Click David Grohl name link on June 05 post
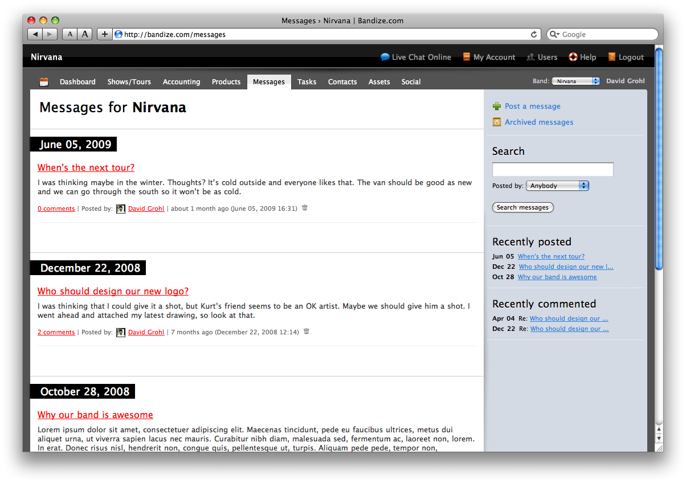686x483 pixels. (146, 208)
